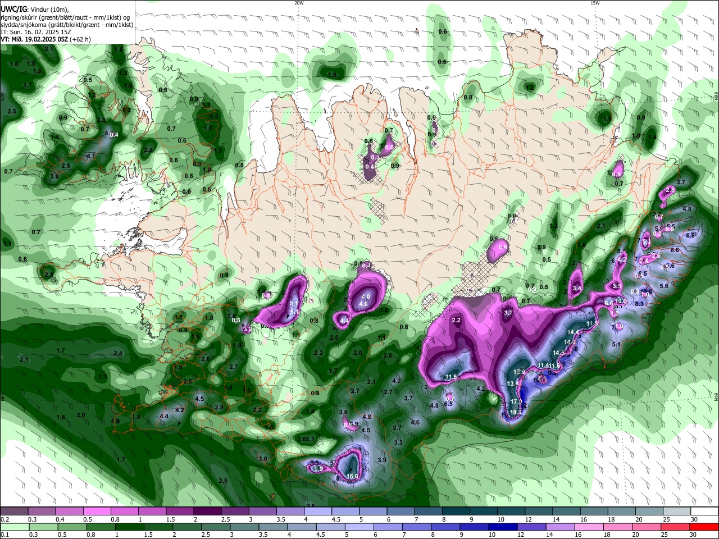This screenshot has height=539, width=719.
Task: Click the '20W' longitude label
Action: point(299,3)
